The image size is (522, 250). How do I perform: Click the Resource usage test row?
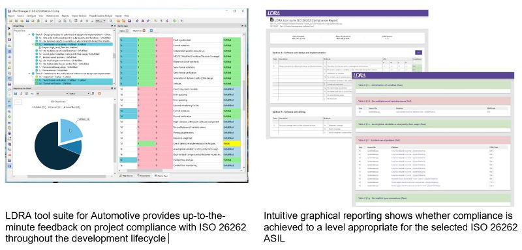click(x=180, y=138)
